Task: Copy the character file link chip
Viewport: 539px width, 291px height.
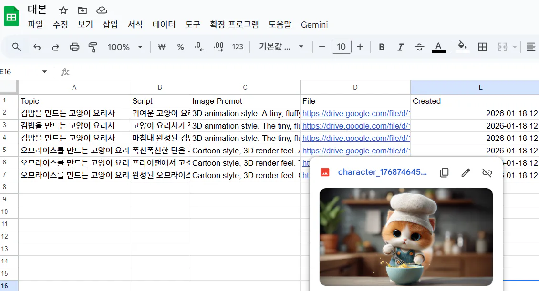Action: [444, 172]
